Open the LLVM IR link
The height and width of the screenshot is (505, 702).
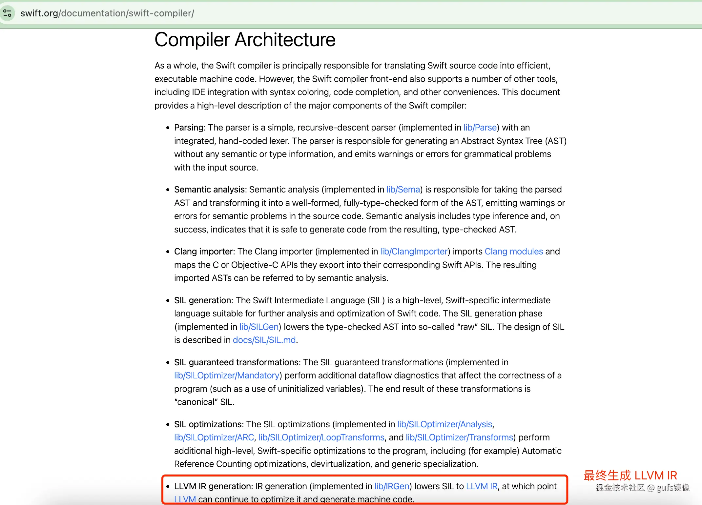(482, 486)
